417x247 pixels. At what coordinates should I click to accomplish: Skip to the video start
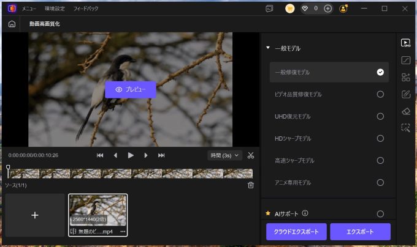point(100,155)
